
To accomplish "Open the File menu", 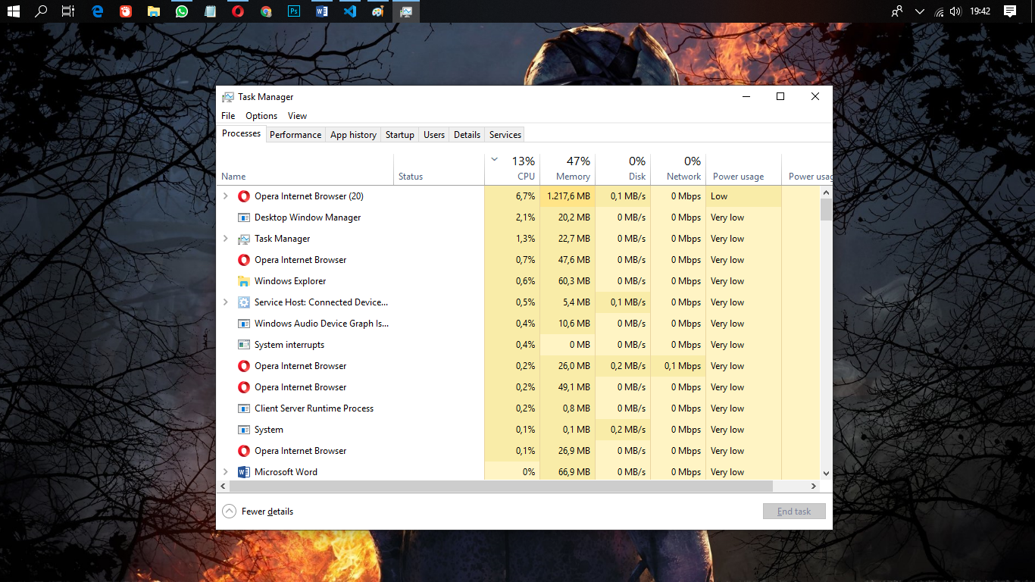I will click(228, 116).
